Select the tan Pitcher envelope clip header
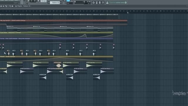The image size is (188, 106). (x=56, y=57)
